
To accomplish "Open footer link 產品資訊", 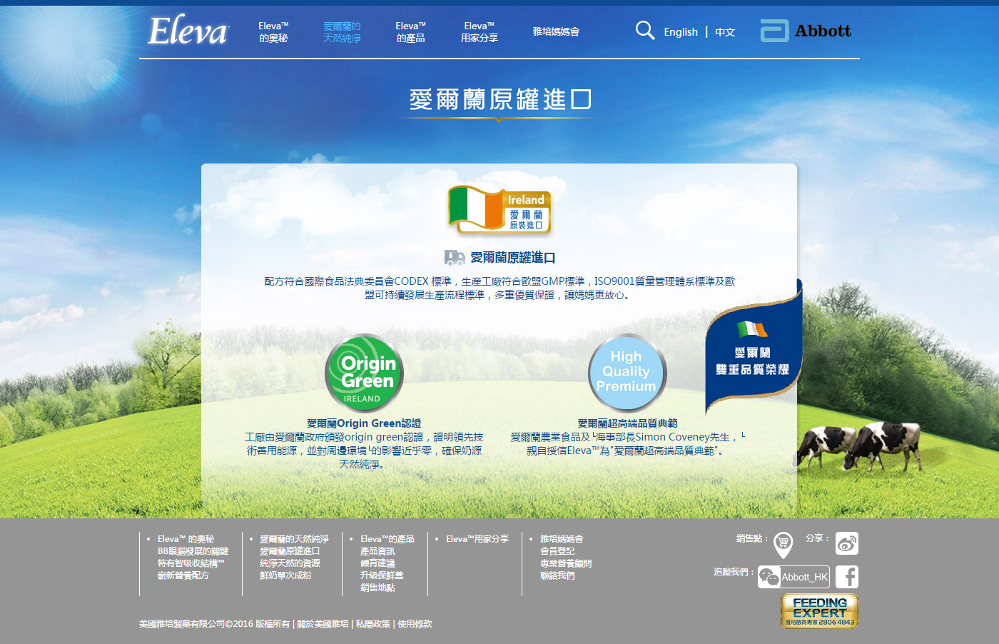I will [x=377, y=551].
